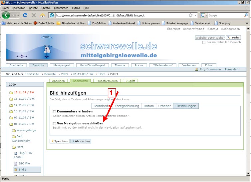Click the Website durchsuchen search field
The image size is (251, 182).
(210, 38)
